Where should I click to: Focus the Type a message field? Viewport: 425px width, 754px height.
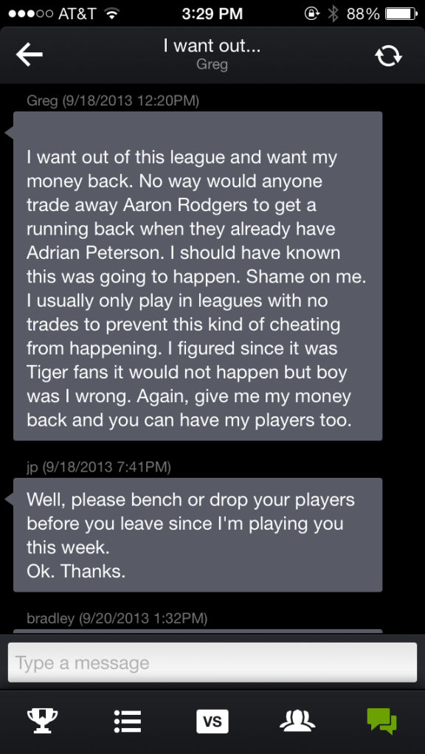(212, 663)
